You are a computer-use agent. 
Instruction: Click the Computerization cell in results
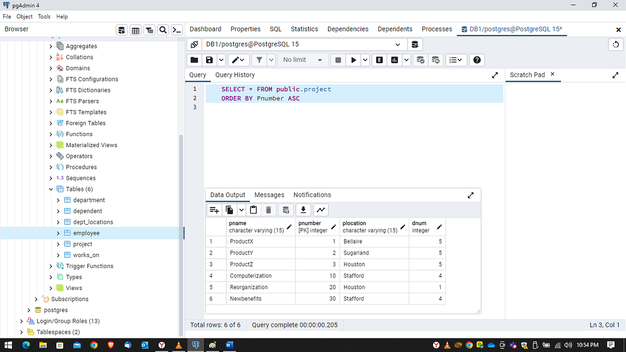tap(261, 276)
